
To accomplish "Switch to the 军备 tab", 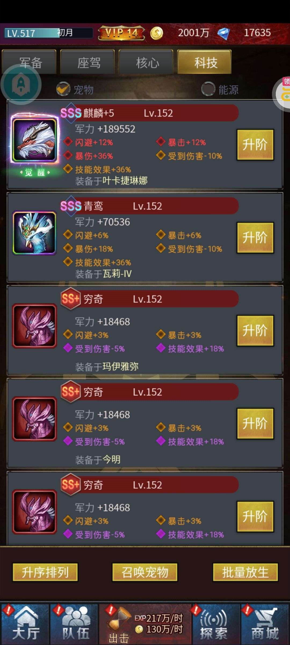I will (29, 62).
